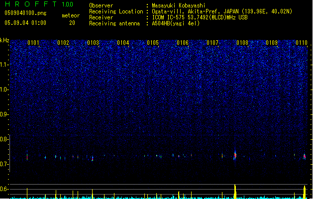Click the tallest yellow power spike near 0108

(x=235, y=192)
